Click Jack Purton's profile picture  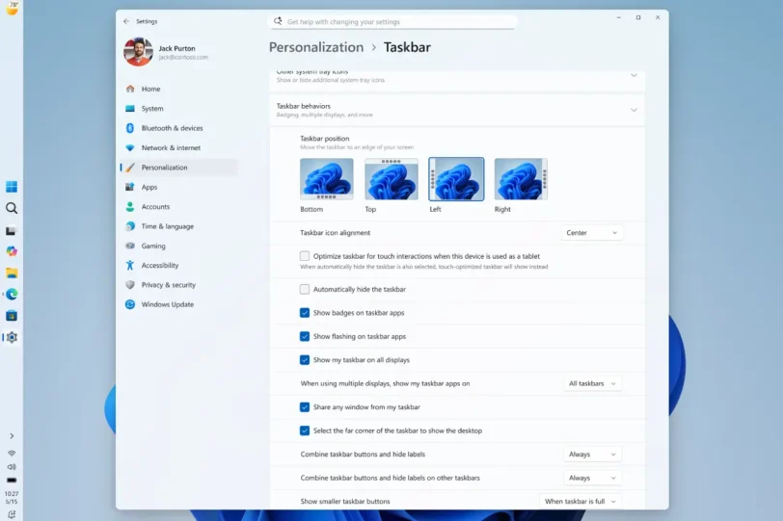pos(138,51)
